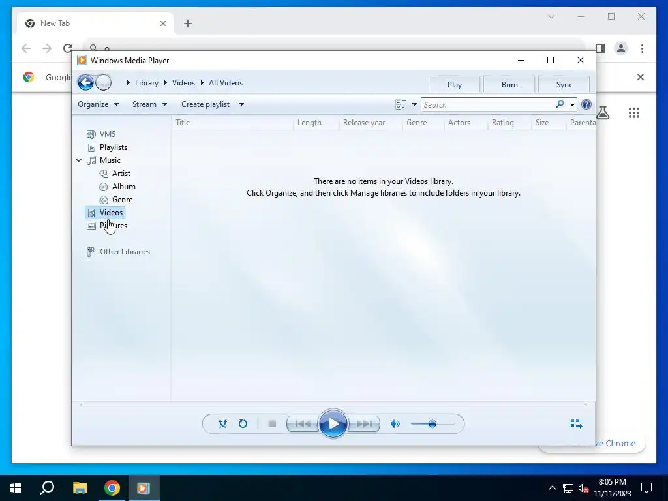The height and width of the screenshot is (501, 668).
Task: Open Other Libraries
Action: click(x=118, y=252)
